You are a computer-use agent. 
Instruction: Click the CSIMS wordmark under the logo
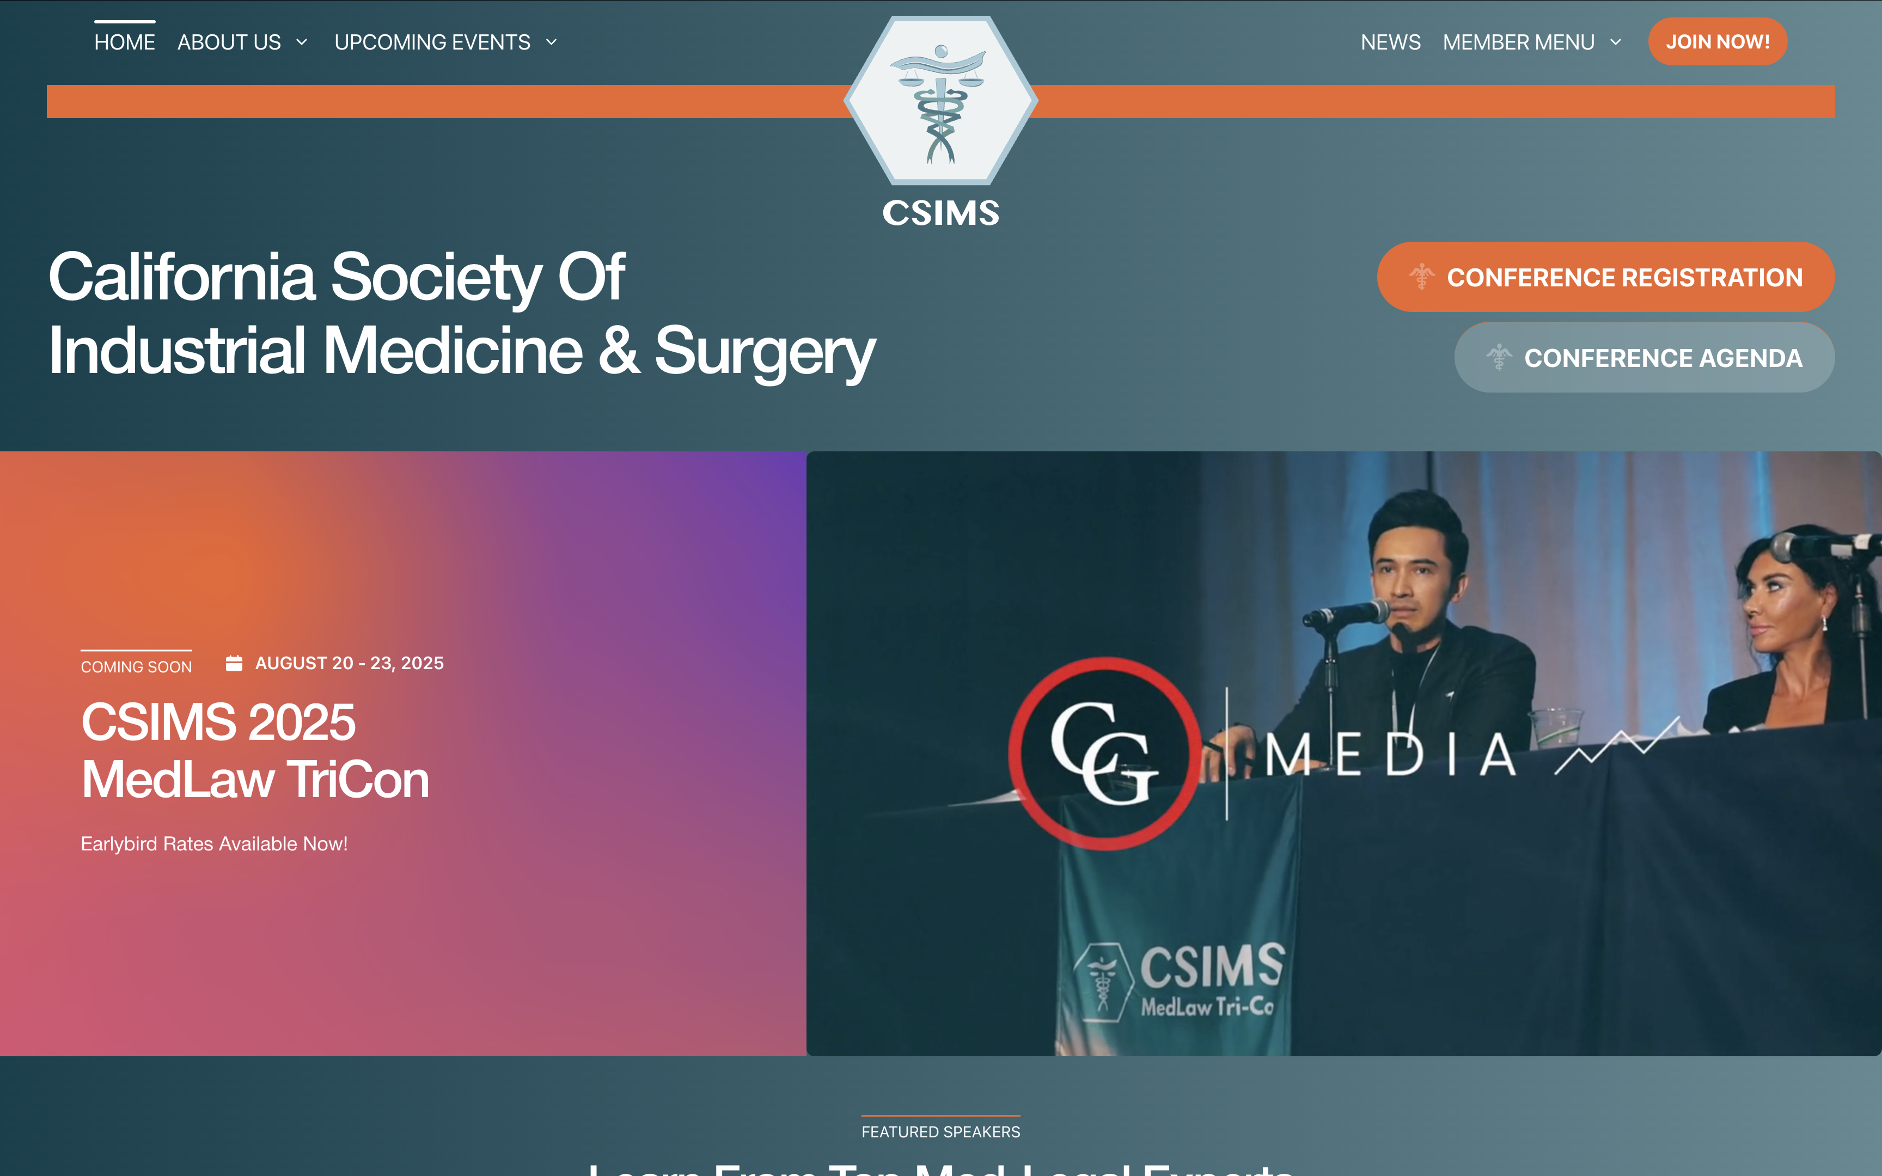(x=941, y=213)
